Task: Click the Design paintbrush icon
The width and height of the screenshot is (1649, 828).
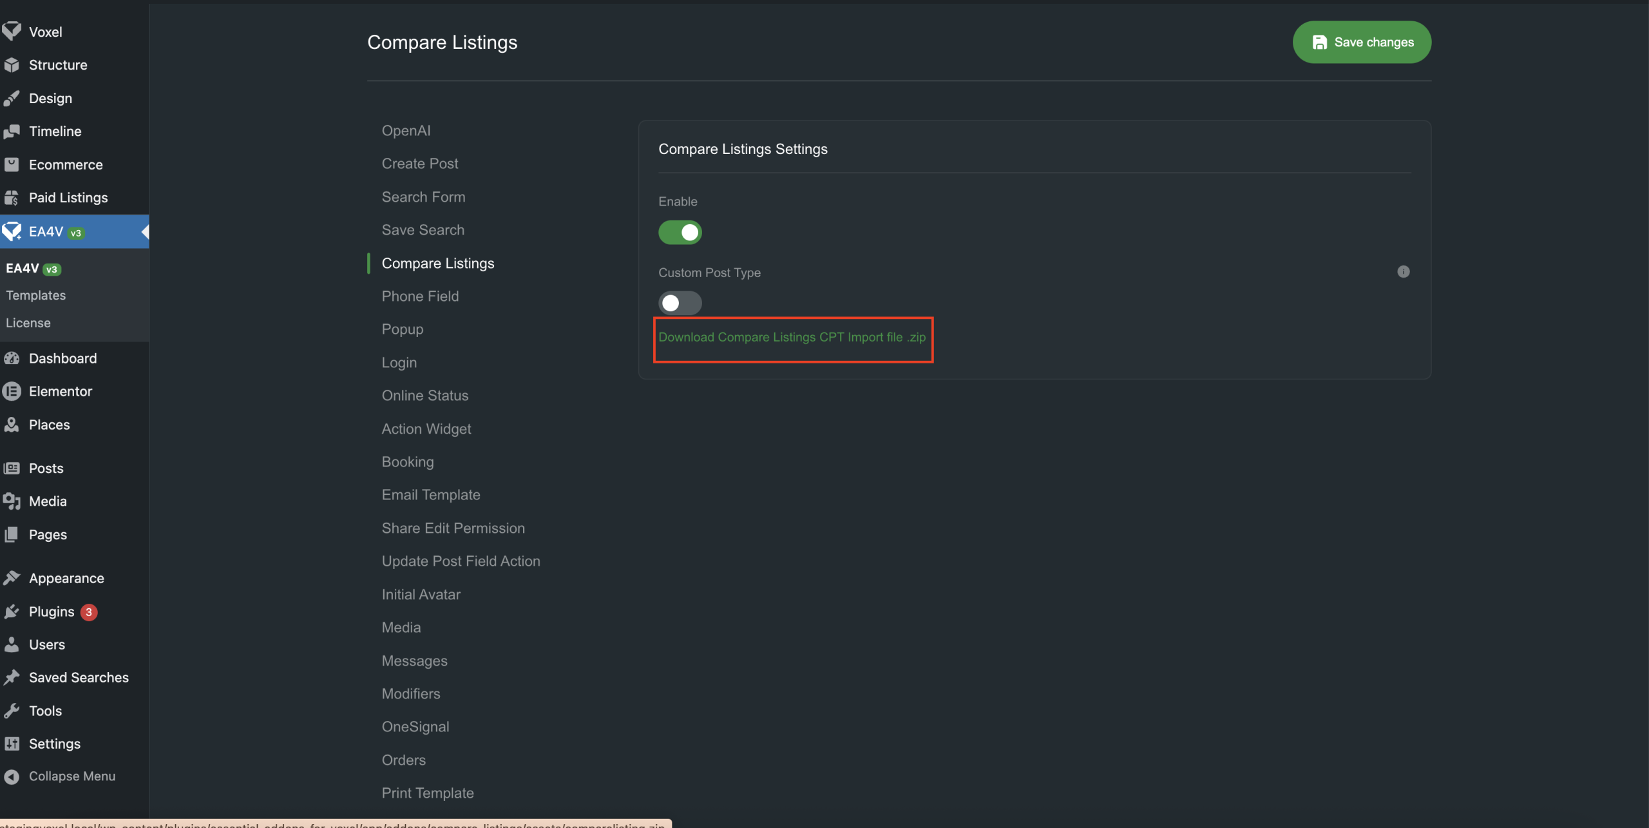Action: [x=12, y=99]
